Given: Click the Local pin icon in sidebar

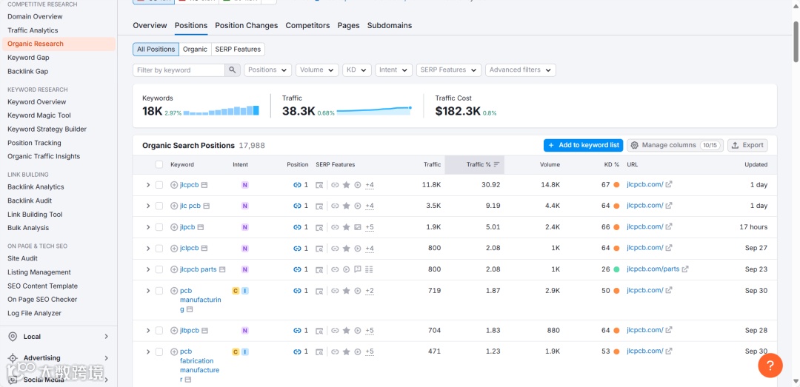Looking at the screenshot, I should (x=13, y=337).
